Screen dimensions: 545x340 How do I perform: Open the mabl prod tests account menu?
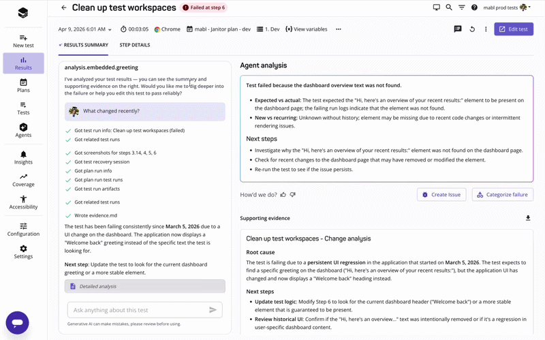pyautogui.click(x=505, y=7)
